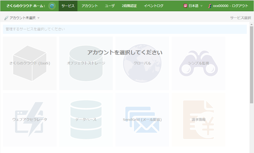Click xxx00000 - ログアウト link
Image resolution: width=254 pixels, height=153 pixels.
(x=230, y=6)
